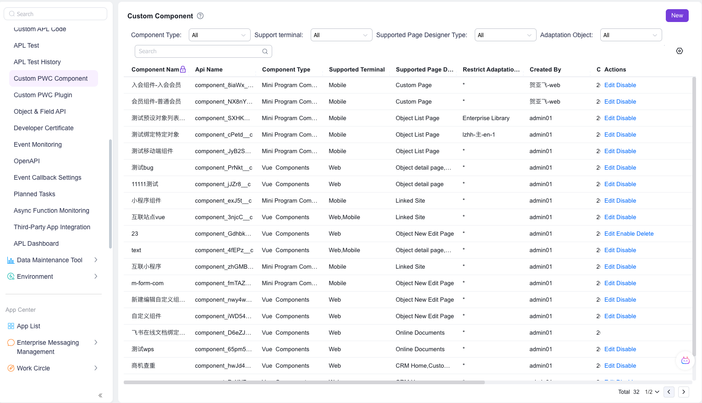702x403 pixels.
Task: Click the help icon beside Custom Component title
Action: point(200,16)
